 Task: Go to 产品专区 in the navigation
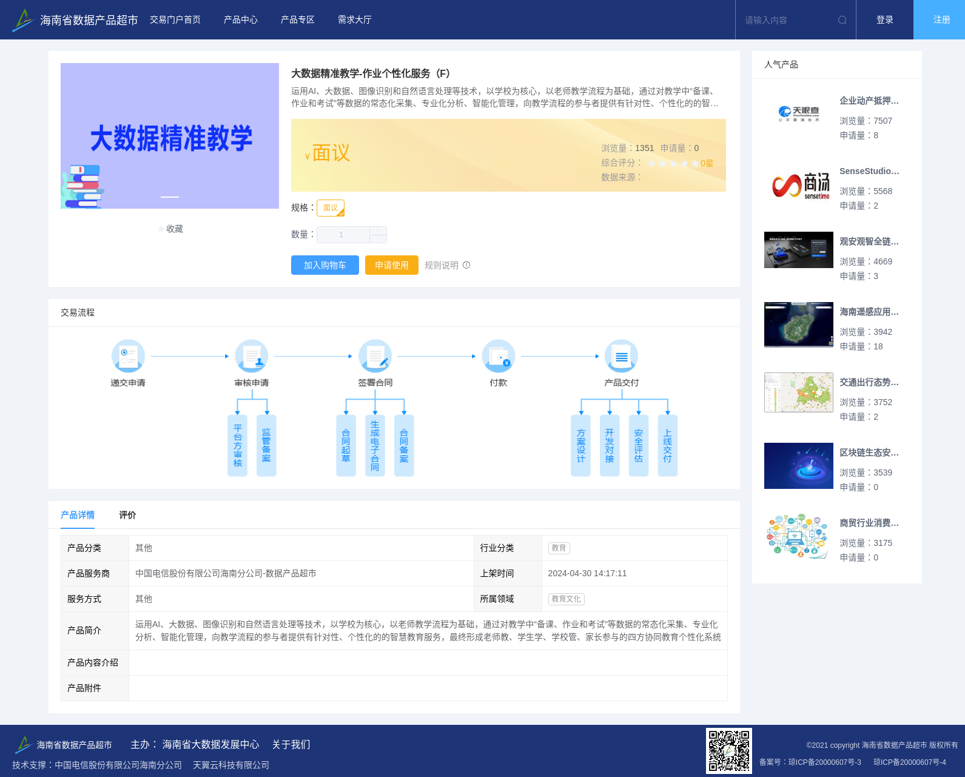pyautogui.click(x=298, y=20)
